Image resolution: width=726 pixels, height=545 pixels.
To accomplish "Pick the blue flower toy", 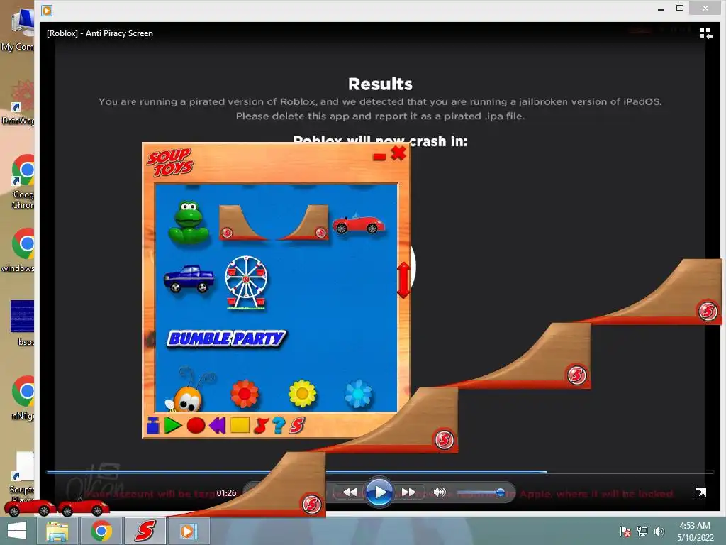I will click(x=358, y=394).
